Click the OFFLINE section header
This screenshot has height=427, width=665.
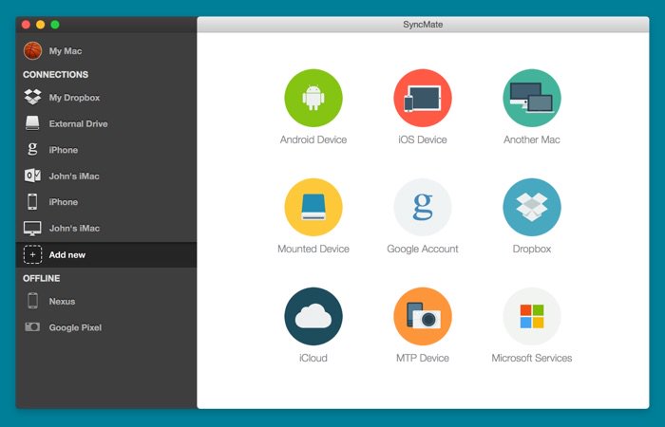point(41,278)
